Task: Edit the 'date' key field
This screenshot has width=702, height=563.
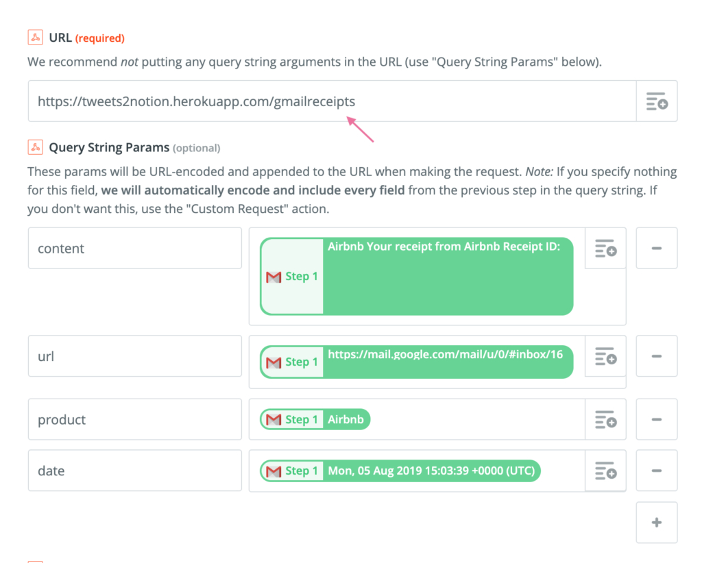Action: [134, 471]
